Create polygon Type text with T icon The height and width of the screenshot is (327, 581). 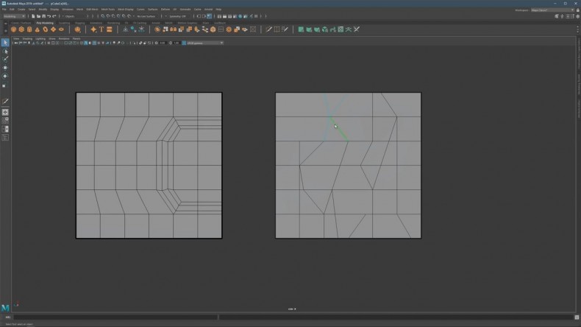click(101, 29)
